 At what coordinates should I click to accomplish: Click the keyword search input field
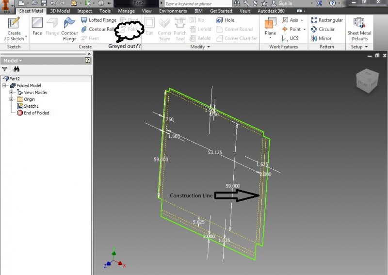198,3
